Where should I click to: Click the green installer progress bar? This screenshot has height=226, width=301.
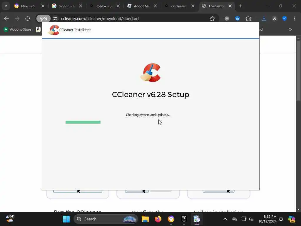click(83, 122)
